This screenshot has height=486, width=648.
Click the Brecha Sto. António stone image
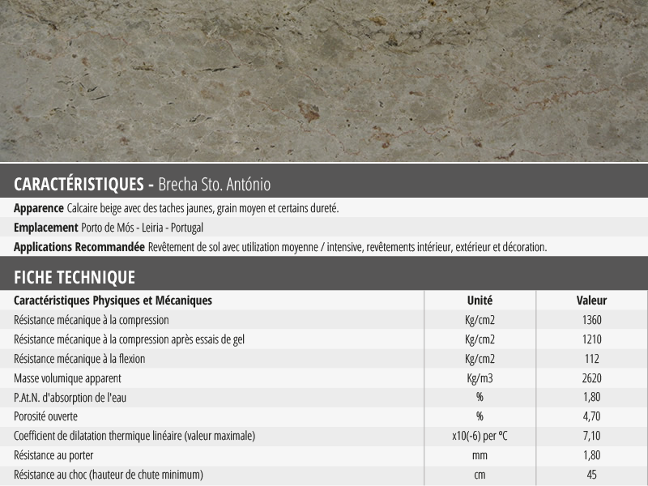click(324, 80)
